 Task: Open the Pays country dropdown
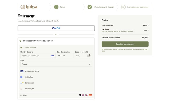56,64
